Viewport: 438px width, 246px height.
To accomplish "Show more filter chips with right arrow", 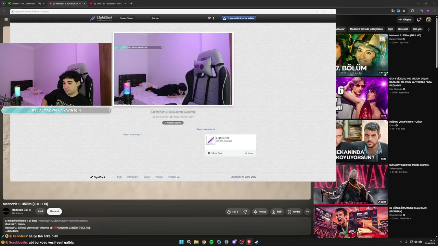I will coord(428,29).
